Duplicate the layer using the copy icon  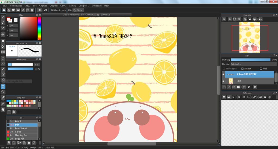pyautogui.click(x=244, y=87)
